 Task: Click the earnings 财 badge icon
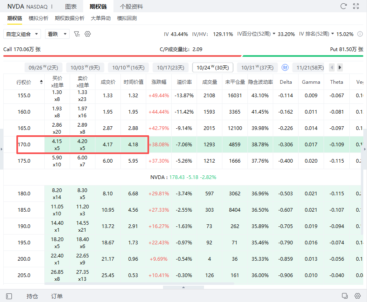(x=285, y=67)
